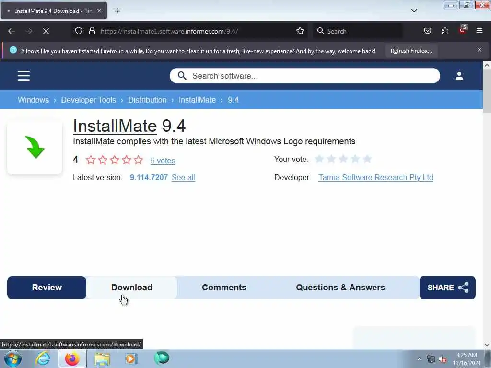Click the SHARE button

click(447, 287)
